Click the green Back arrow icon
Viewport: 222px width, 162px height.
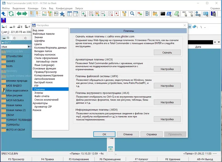pyautogui.click(x=19, y=14)
